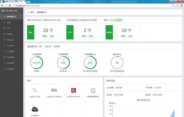The width and height of the screenshot is (184, 117).
Task: Click the 检查更新 button next to version
Action: coord(118,20)
